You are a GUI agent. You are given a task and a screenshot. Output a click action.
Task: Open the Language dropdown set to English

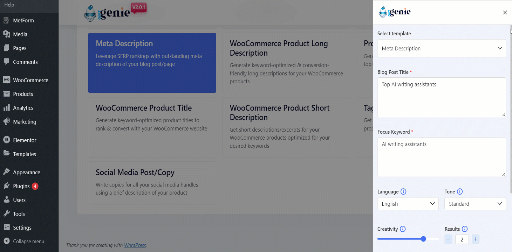408,204
